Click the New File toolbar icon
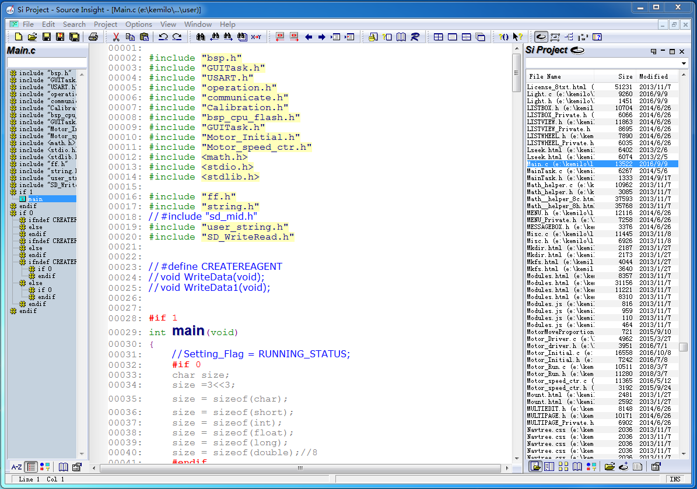The image size is (697, 489). coord(18,37)
